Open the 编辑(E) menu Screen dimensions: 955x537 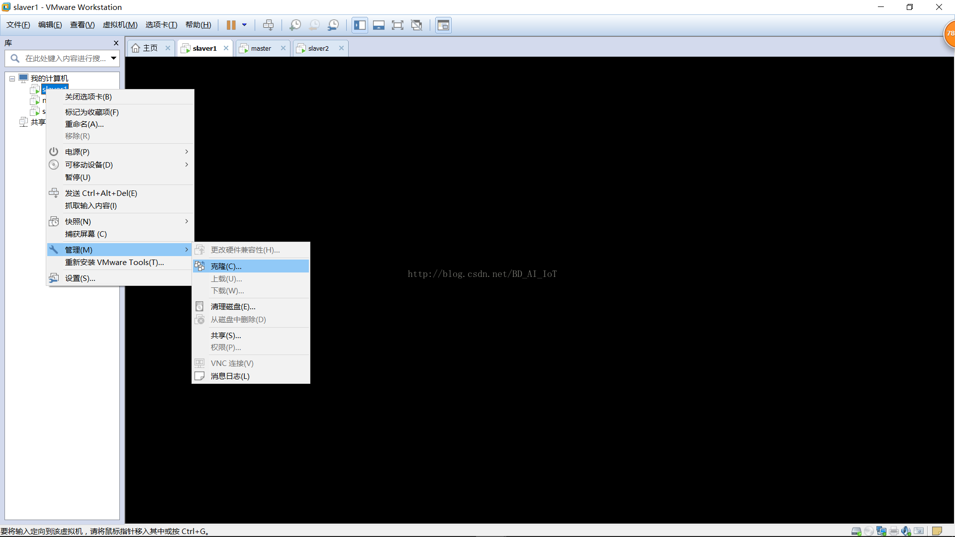click(50, 25)
